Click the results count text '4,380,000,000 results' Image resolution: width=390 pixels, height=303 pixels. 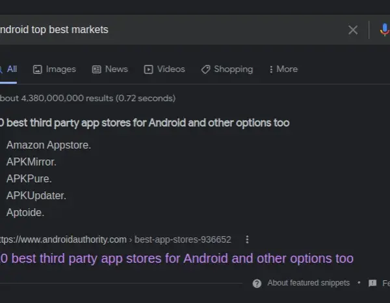click(67, 99)
